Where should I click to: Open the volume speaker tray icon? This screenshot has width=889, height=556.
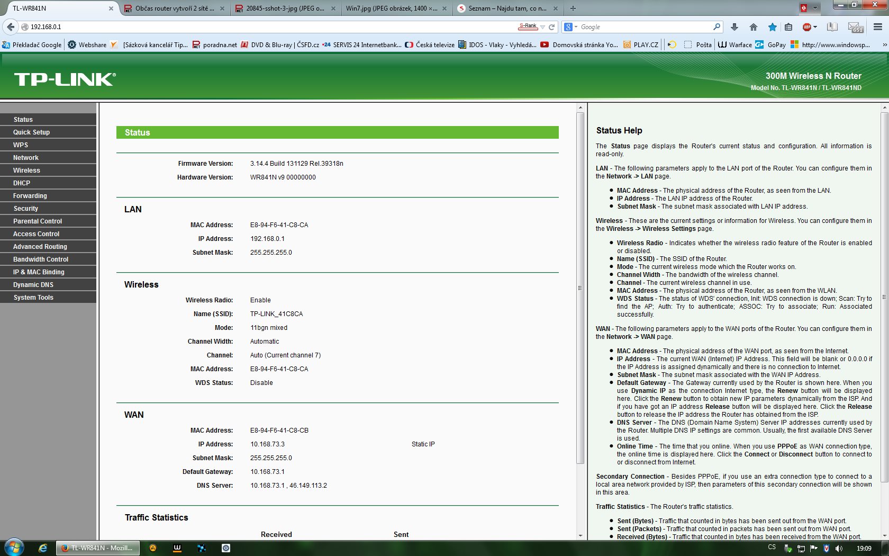click(839, 549)
